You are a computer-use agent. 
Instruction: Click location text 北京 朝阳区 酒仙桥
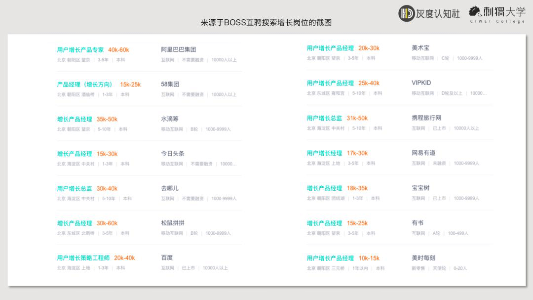(76, 95)
